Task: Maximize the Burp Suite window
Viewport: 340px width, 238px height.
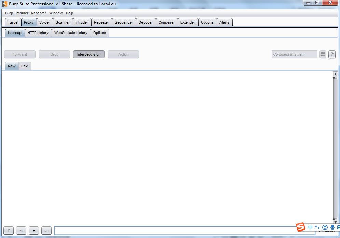Action: pos(317,3)
